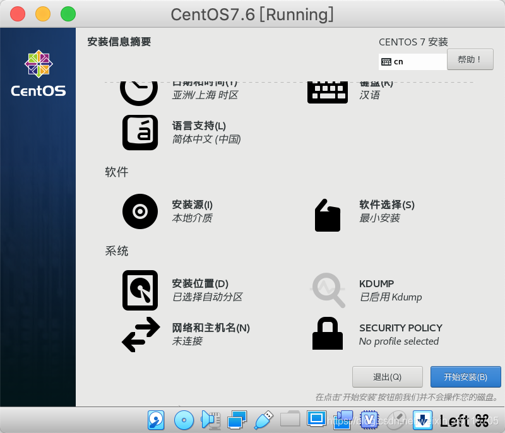
Task: Open installation destination (安装位置) disk icon
Action: pyautogui.click(x=140, y=290)
